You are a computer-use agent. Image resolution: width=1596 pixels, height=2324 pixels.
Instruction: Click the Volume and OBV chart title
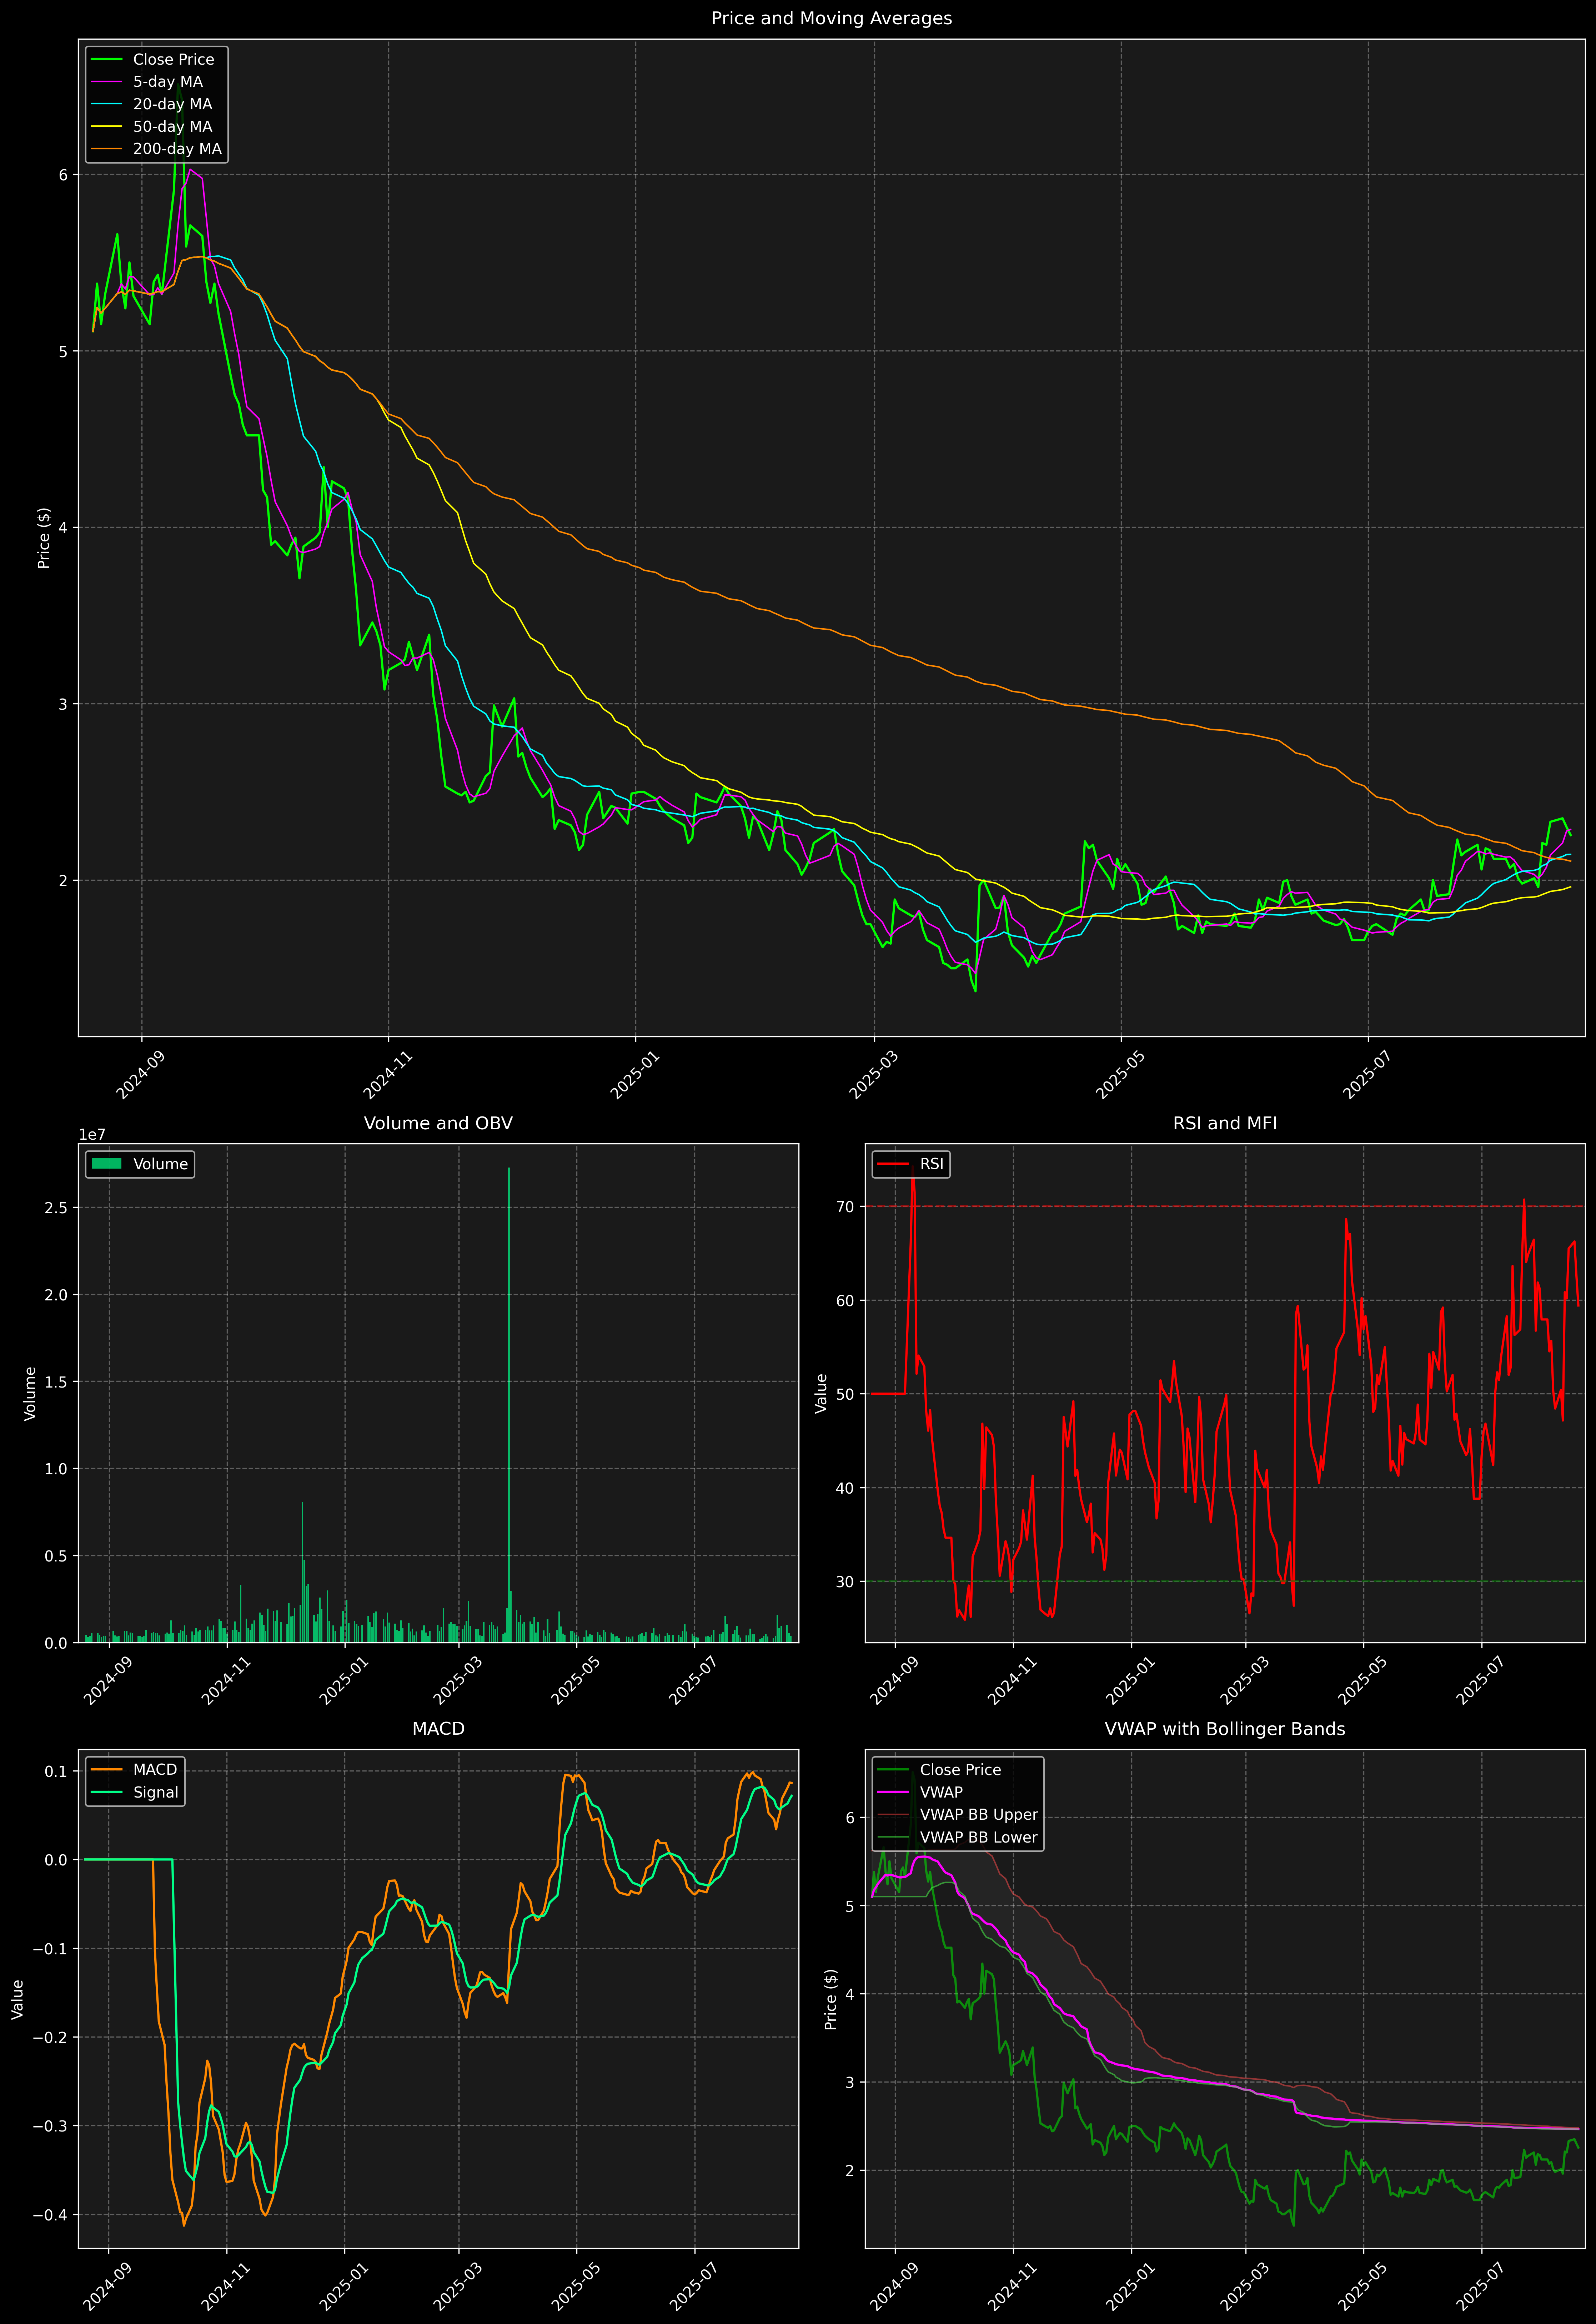point(438,1123)
